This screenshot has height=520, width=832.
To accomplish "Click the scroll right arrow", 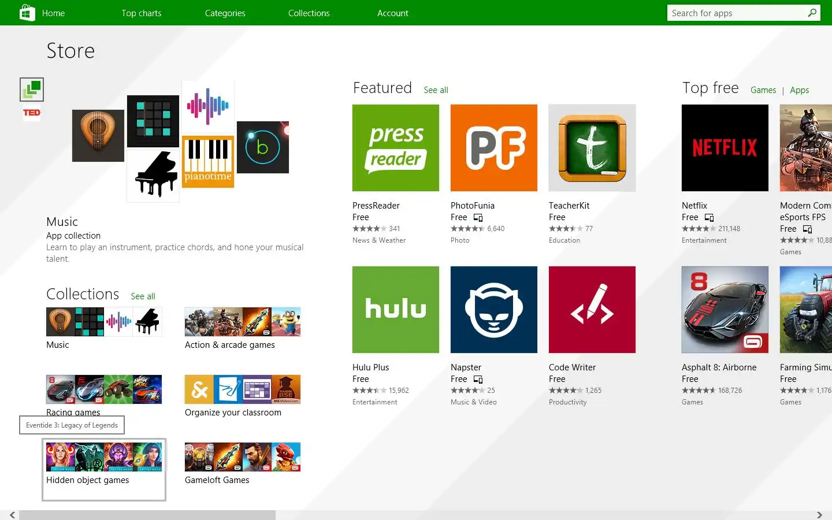I will point(819,515).
